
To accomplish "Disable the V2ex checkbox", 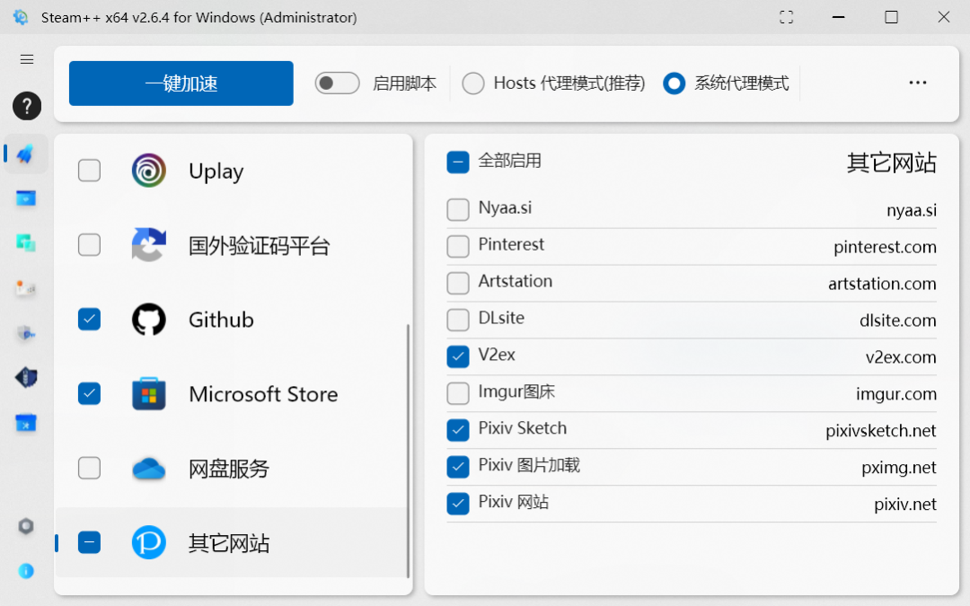I will point(458,356).
